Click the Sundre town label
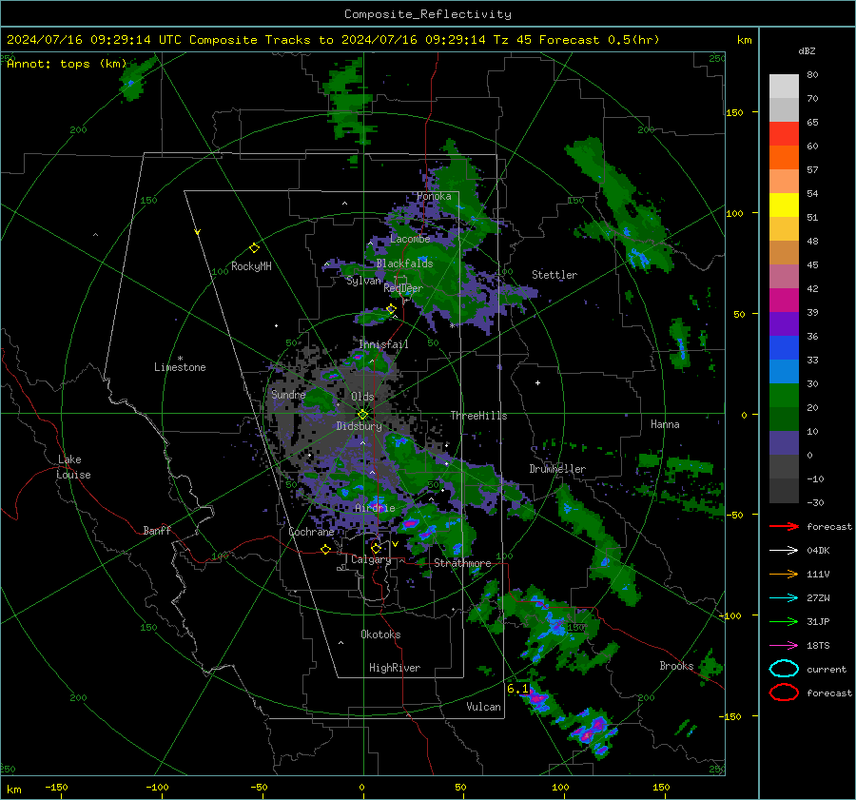This screenshot has height=800, width=856. tap(288, 394)
